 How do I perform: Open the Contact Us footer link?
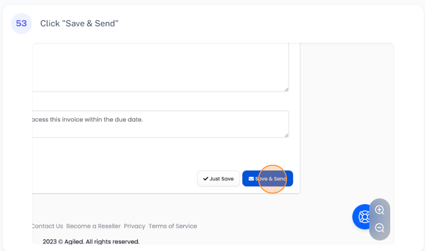(47, 226)
